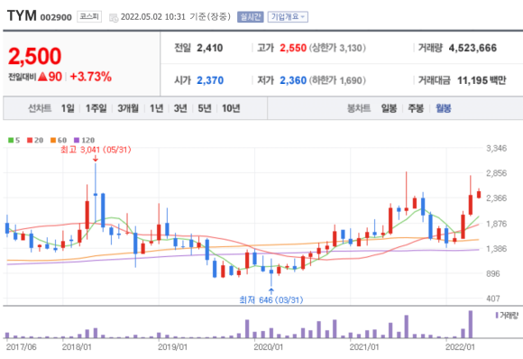
Task: Click the purple 120 moving-average legend swatch
Action: point(77,140)
